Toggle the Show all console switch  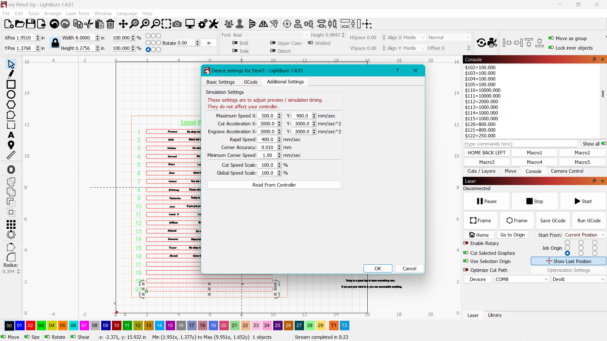tap(604, 144)
